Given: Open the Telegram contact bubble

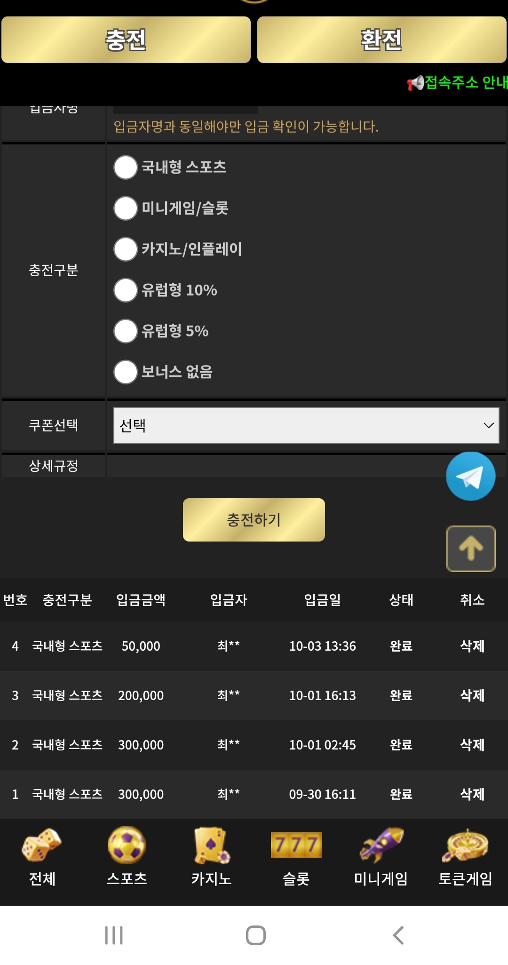Looking at the screenshot, I should pyautogui.click(x=470, y=476).
